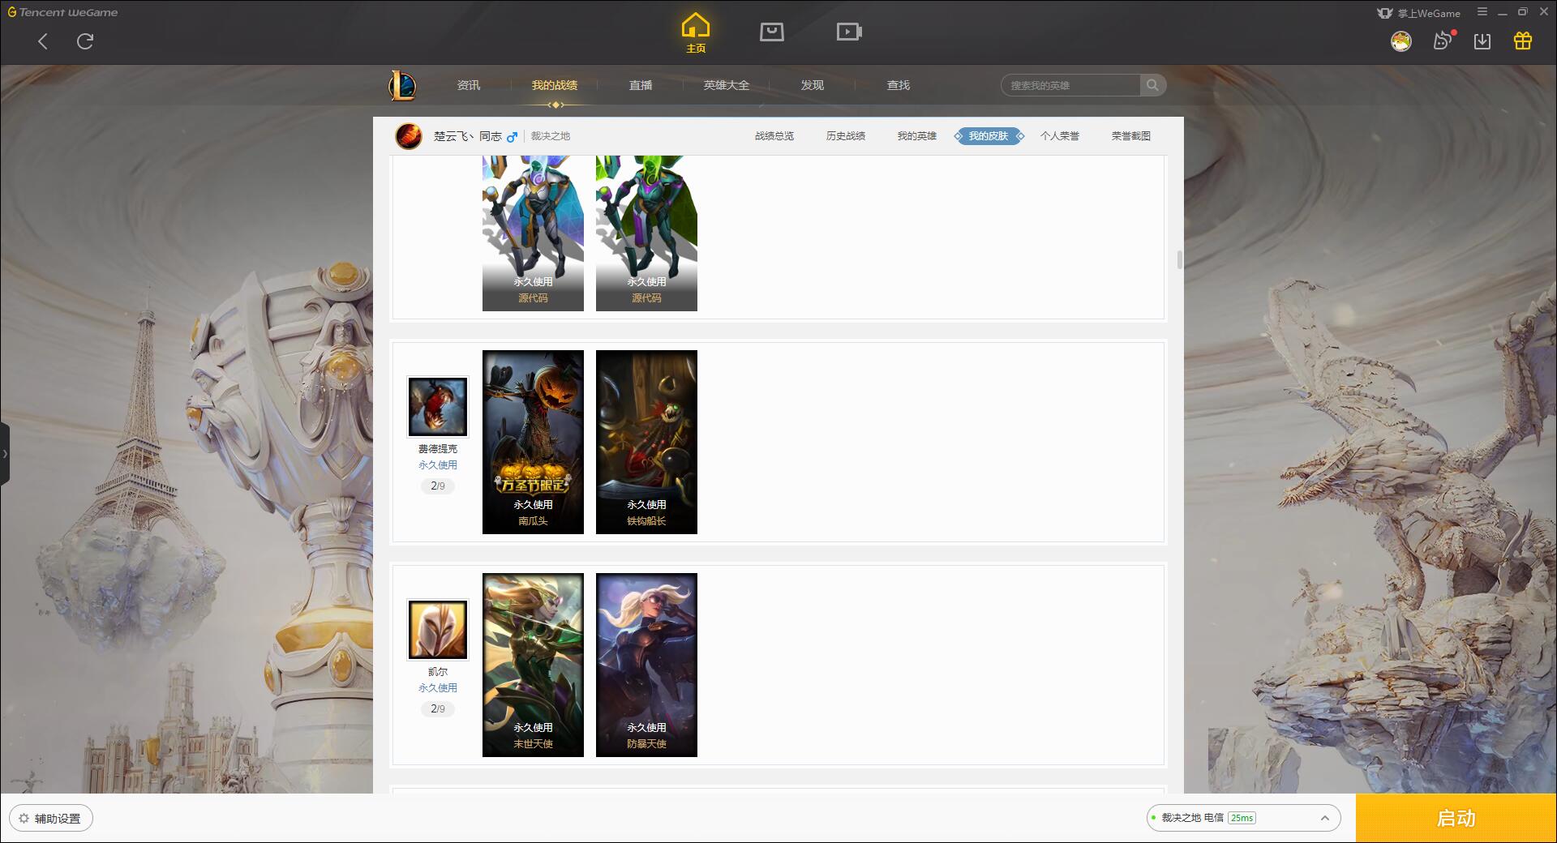Viewport: 1557px width, 843px height.
Task: Click the 25ms latency badge
Action: pyautogui.click(x=1242, y=818)
